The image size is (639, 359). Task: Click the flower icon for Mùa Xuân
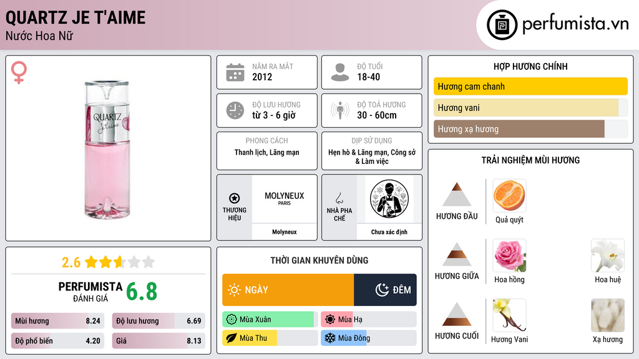(x=232, y=320)
